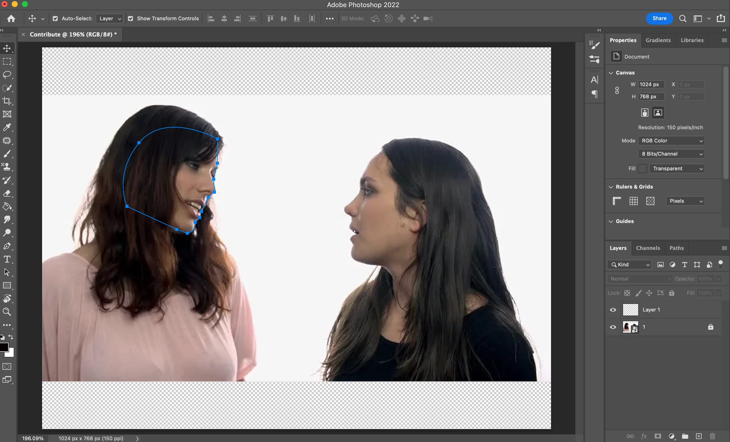
Task: Select the Lasso tool
Action: pos(7,75)
